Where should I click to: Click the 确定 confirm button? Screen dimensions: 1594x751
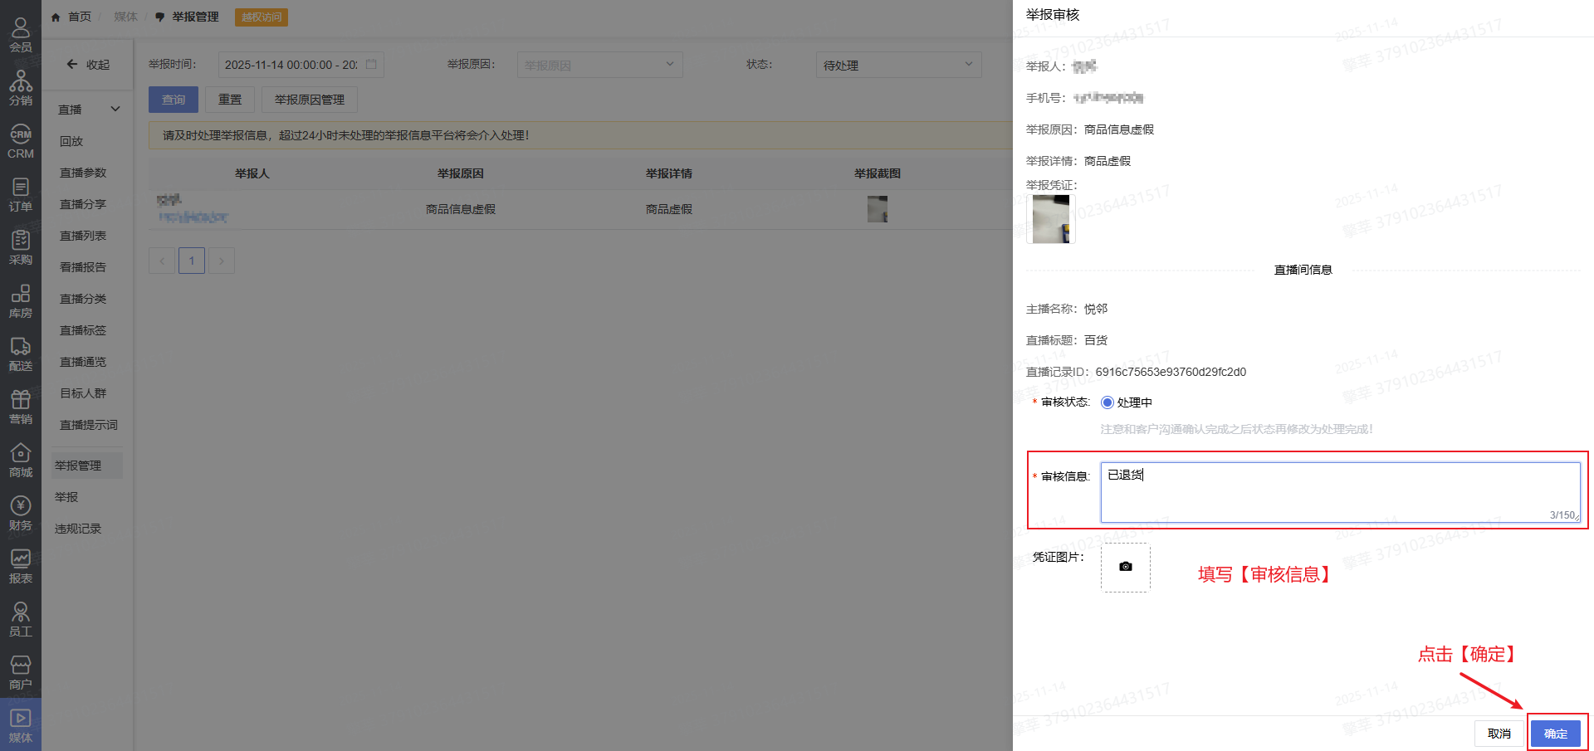tap(1555, 734)
